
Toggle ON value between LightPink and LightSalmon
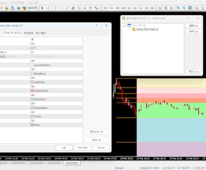[56, 86]
